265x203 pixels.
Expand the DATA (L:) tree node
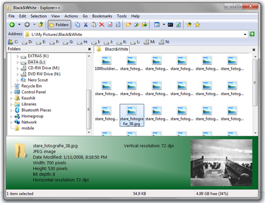[x=17, y=62]
